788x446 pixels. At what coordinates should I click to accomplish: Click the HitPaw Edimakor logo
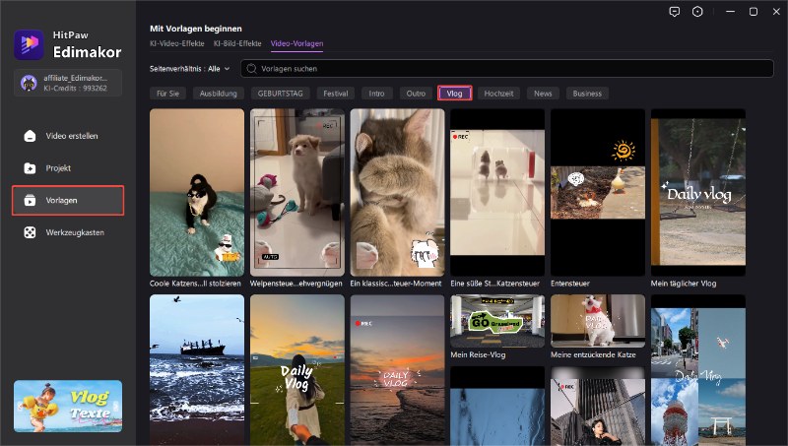30,45
